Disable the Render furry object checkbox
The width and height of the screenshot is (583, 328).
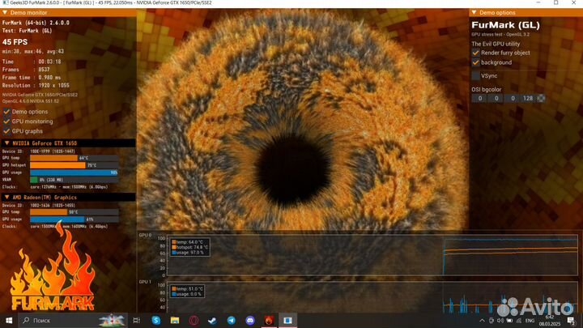coord(476,53)
